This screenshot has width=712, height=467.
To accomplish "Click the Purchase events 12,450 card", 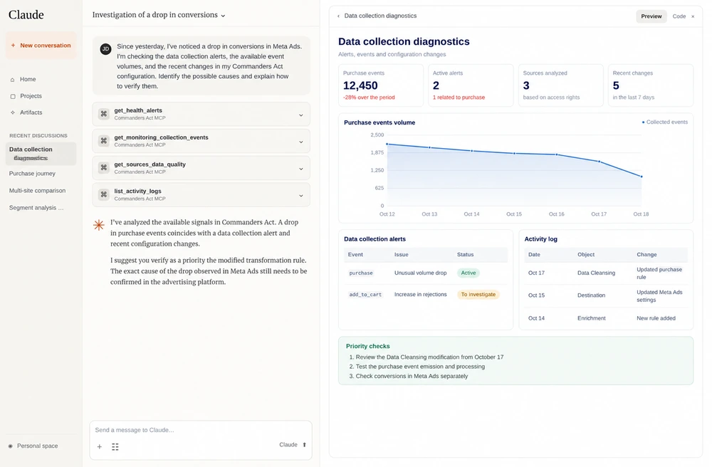I will pos(380,85).
